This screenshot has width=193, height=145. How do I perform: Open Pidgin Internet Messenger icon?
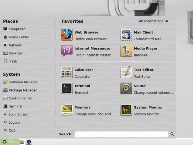click(x=67, y=51)
